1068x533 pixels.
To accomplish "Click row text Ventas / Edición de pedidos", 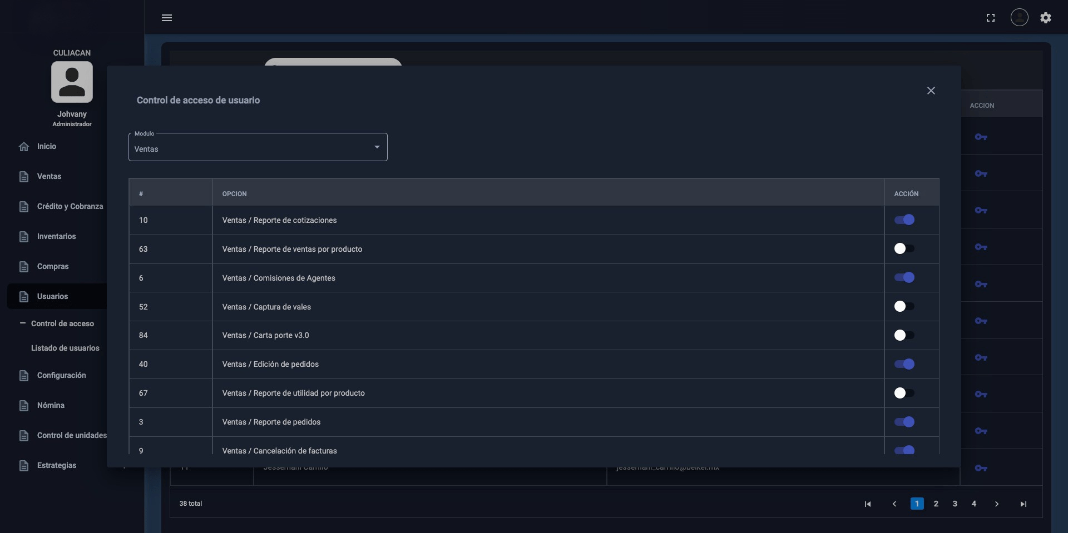I will 270,364.
